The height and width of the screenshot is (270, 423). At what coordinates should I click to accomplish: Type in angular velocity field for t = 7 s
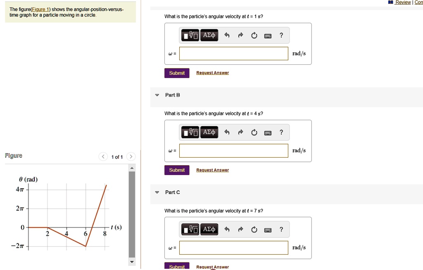click(x=233, y=248)
